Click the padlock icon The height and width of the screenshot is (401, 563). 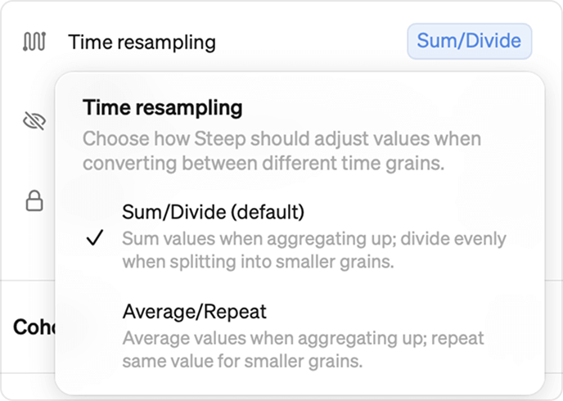tap(34, 201)
